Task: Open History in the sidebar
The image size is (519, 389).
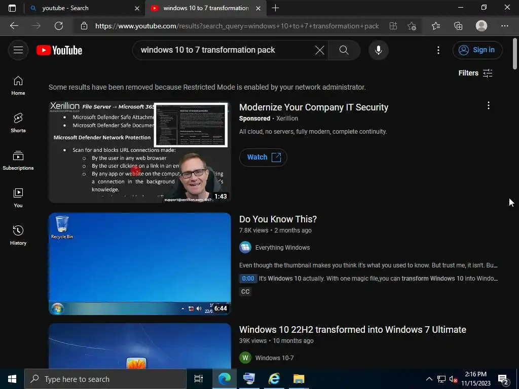Action: pyautogui.click(x=18, y=235)
